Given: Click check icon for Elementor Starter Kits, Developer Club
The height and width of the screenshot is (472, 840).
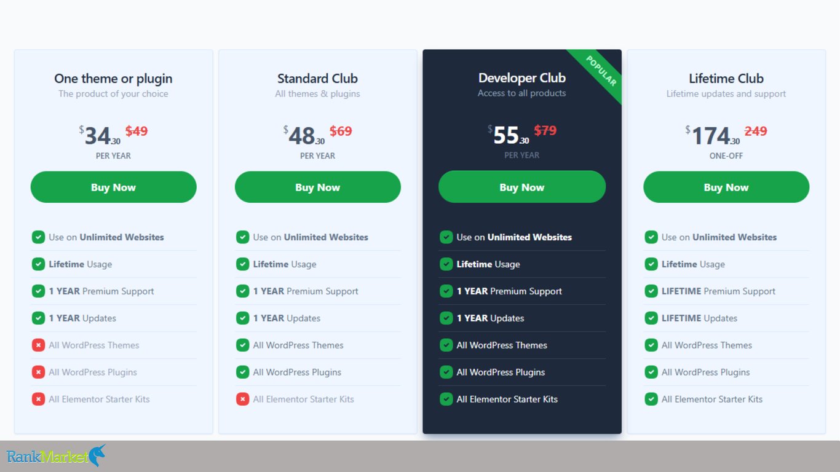Looking at the screenshot, I should click(446, 399).
